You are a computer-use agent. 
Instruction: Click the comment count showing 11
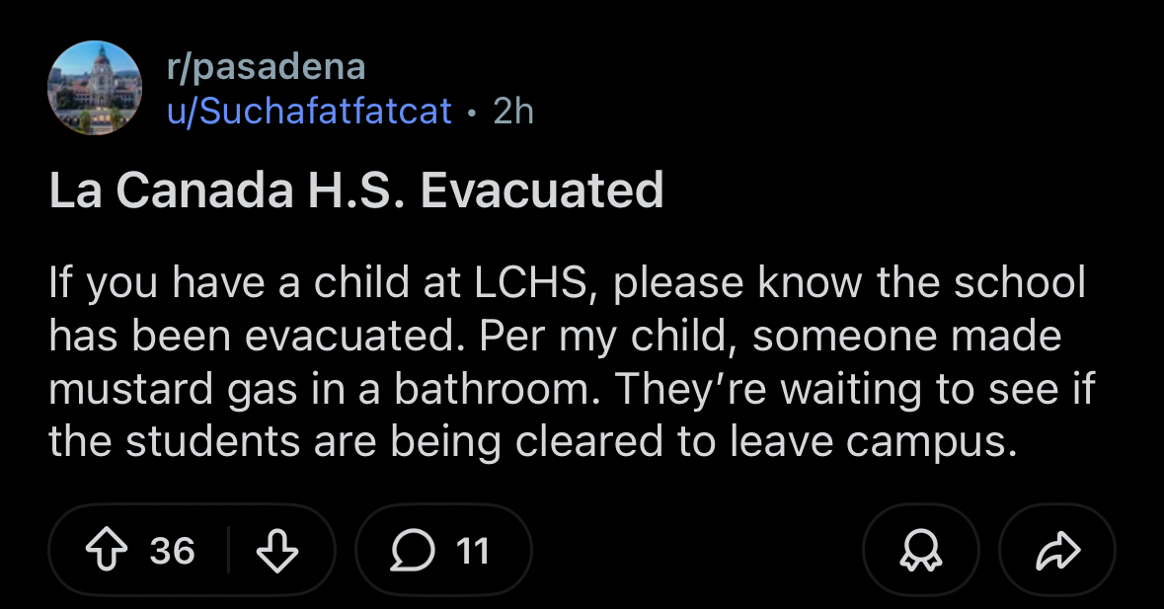[x=473, y=551]
